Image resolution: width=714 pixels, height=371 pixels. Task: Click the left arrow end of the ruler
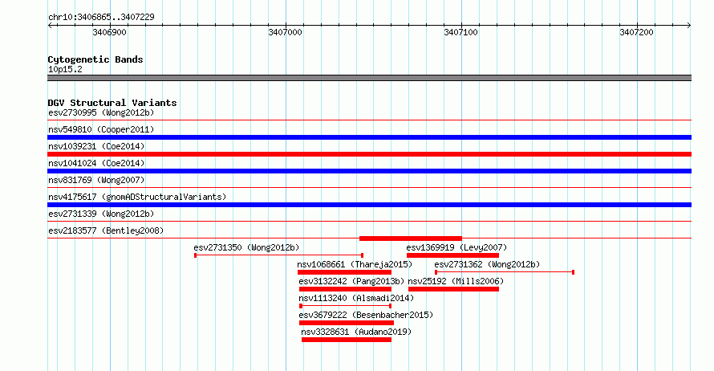pyautogui.click(x=50, y=25)
